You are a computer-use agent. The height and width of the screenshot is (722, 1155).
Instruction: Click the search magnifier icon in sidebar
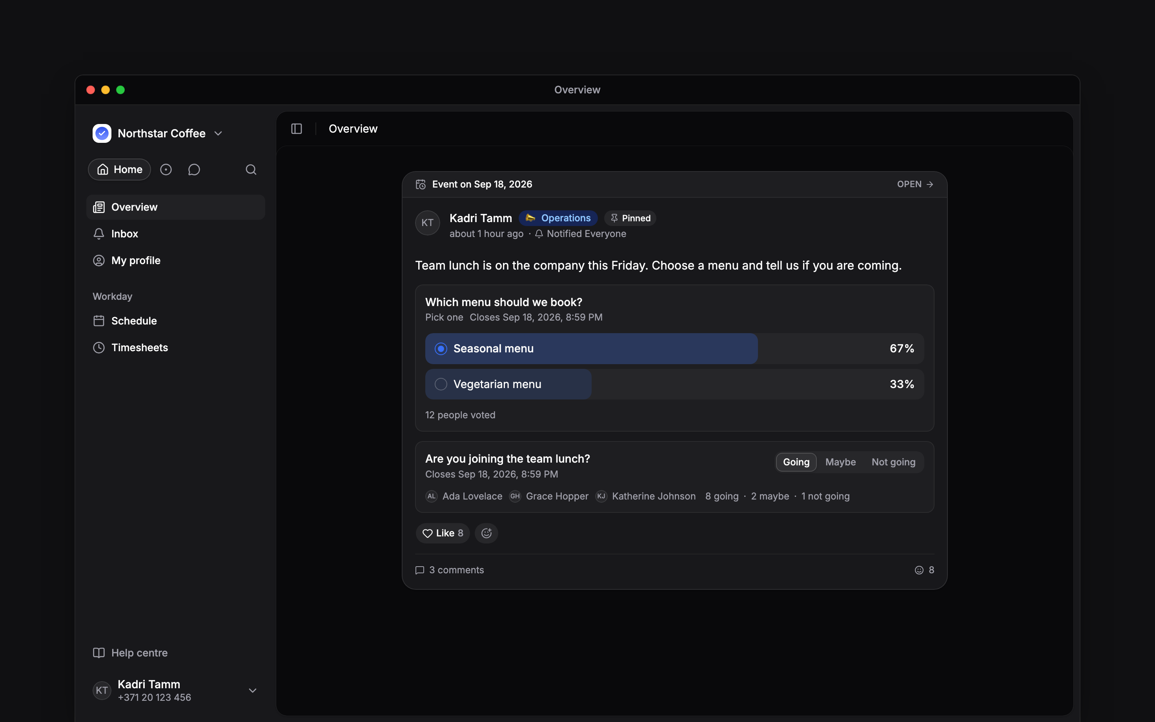(x=251, y=170)
